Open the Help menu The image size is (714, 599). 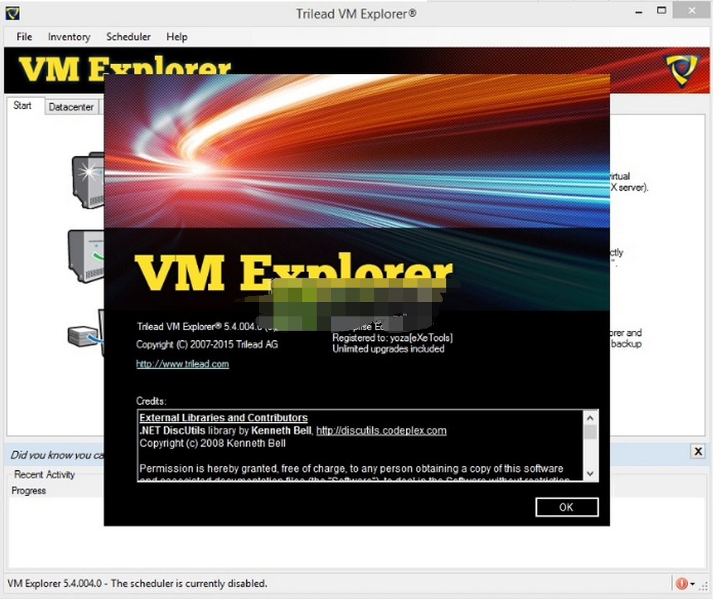pyautogui.click(x=176, y=37)
